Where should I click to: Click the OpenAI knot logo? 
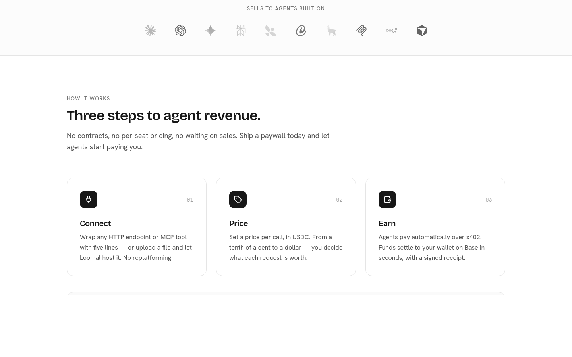pos(180,31)
